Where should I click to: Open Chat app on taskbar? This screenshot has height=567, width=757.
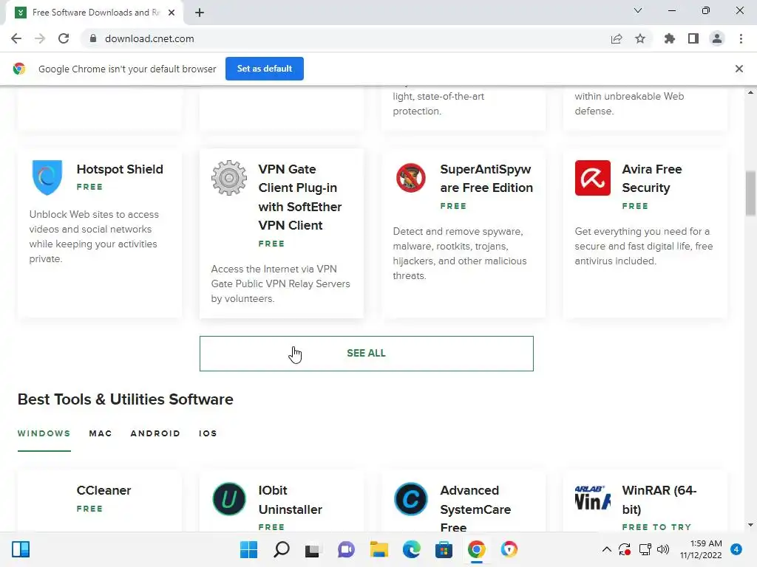346,549
